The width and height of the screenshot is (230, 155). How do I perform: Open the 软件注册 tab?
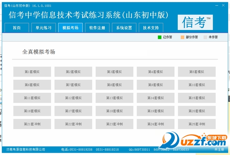tap(97, 28)
